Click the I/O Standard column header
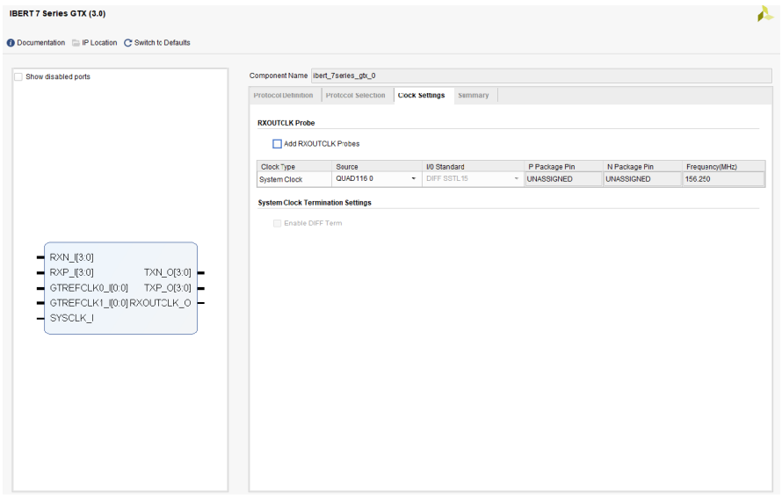The height and width of the screenshot is (498, 782). [473, 167]
